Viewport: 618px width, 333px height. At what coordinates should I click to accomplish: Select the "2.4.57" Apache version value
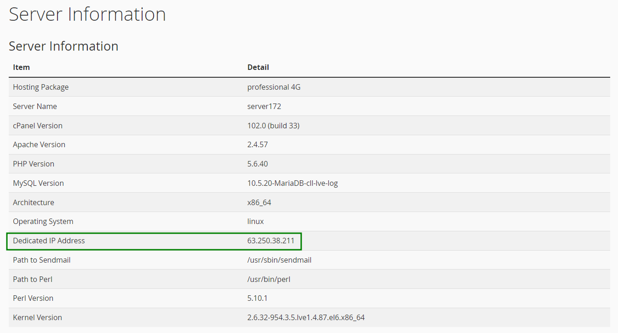[x=257, y=144]
